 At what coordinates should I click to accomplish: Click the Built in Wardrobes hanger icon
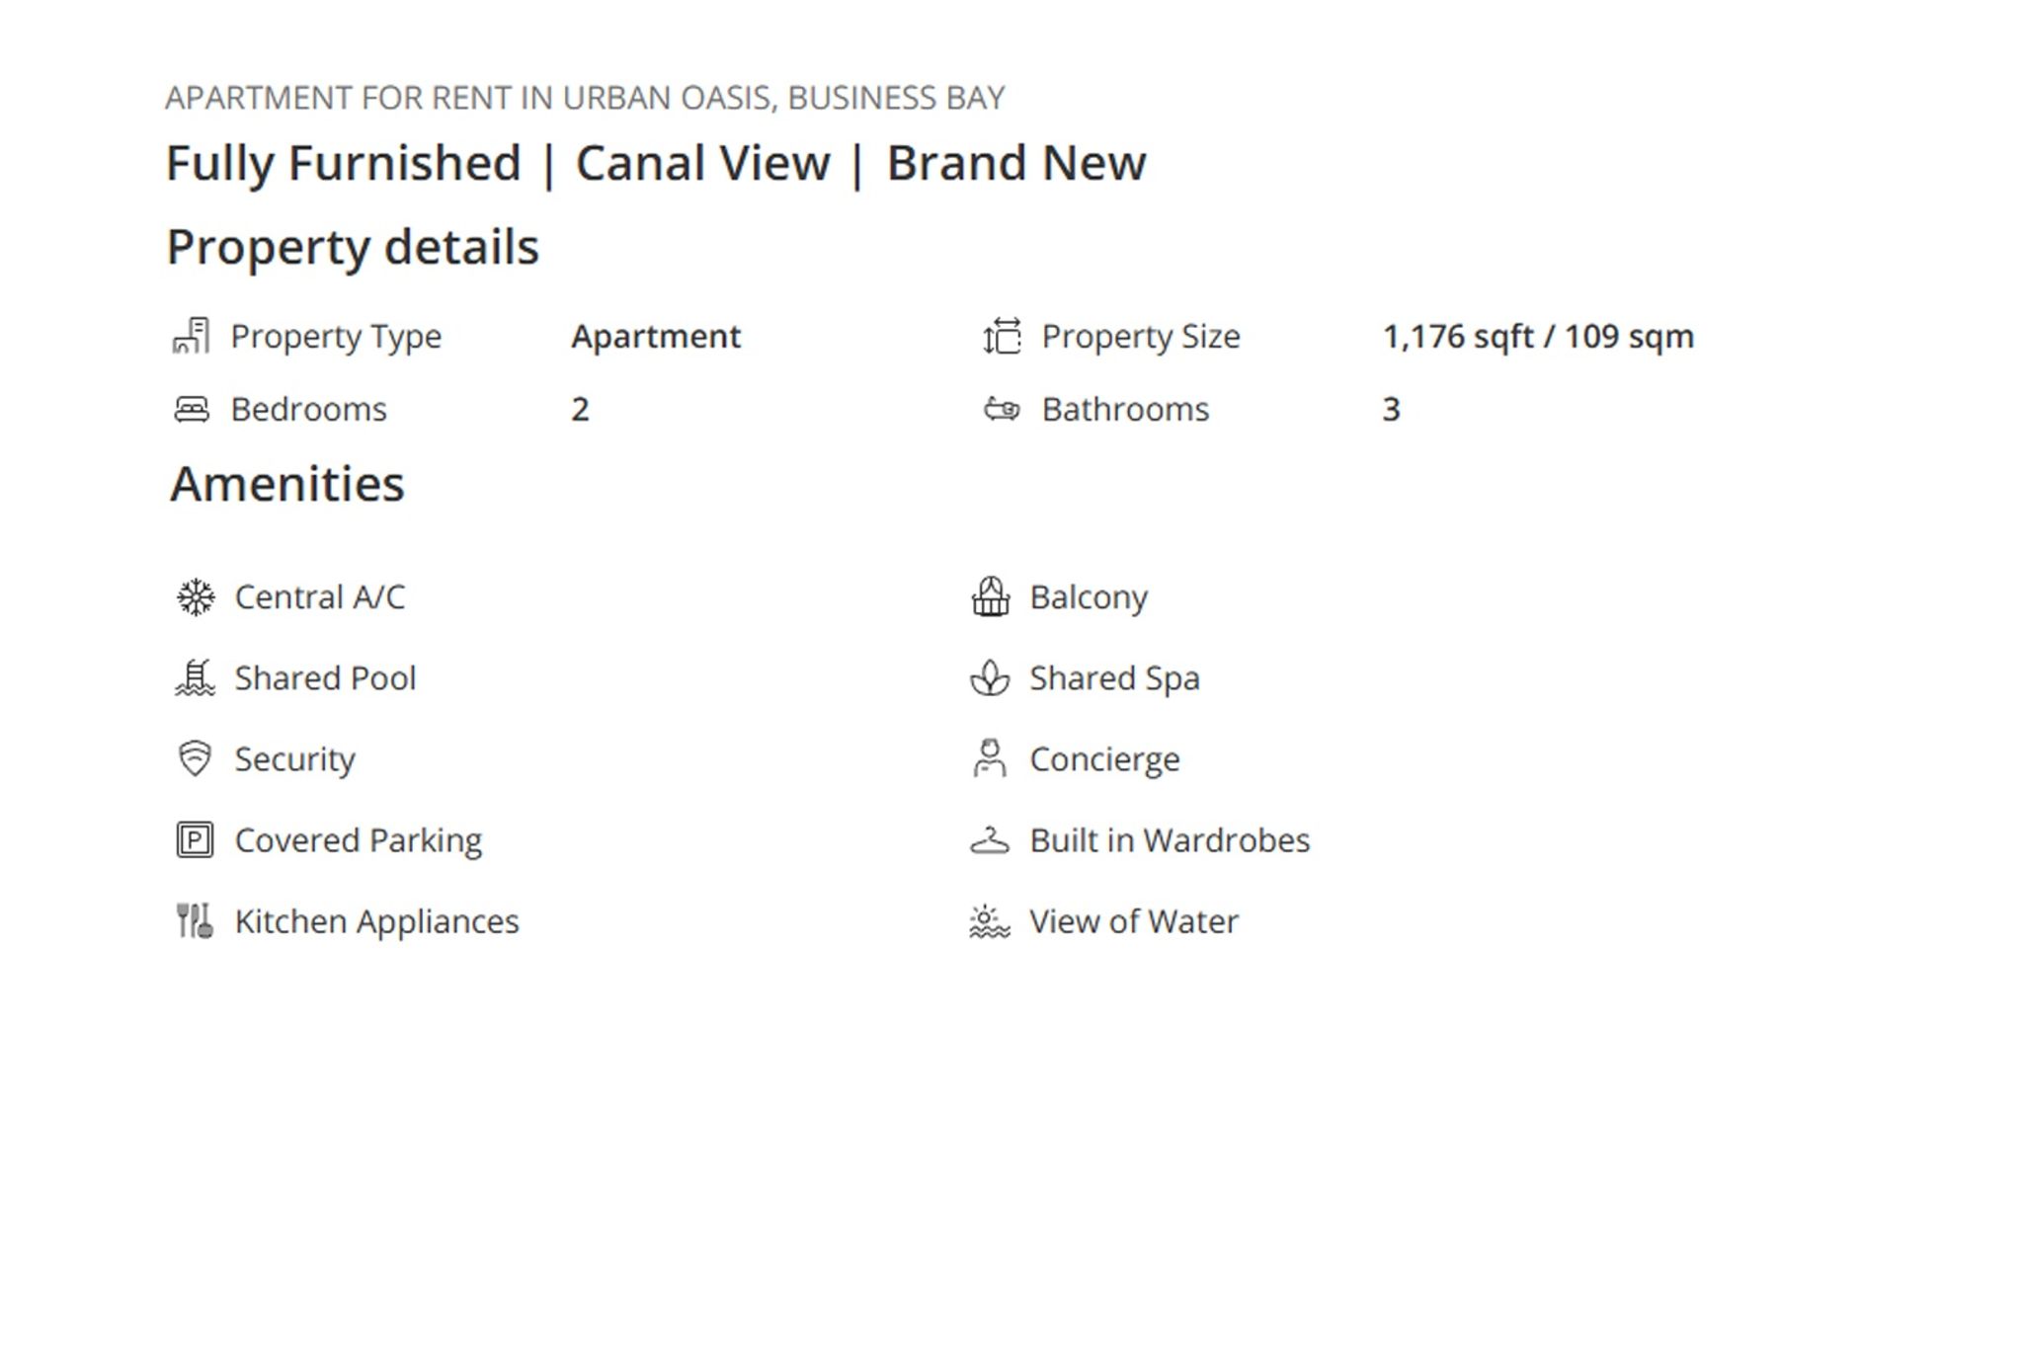[990, 840]
